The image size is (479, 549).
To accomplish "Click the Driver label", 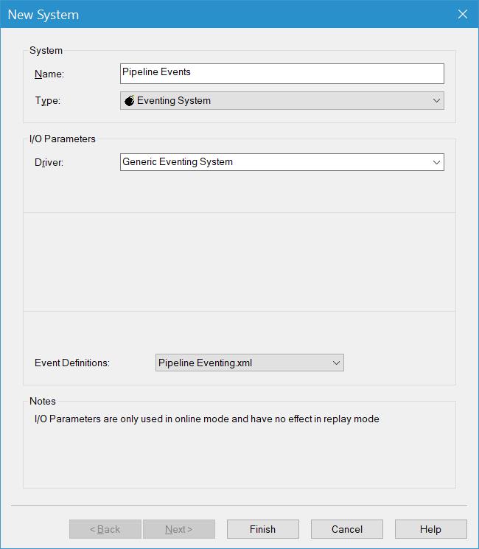I will coord(49,162).
